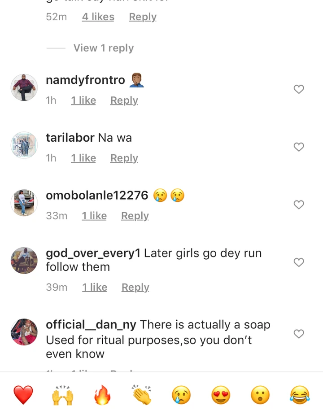Screen dimensions: 323x410
Task: Tap the surprised face emoji reaction
Action: [260, 395]
